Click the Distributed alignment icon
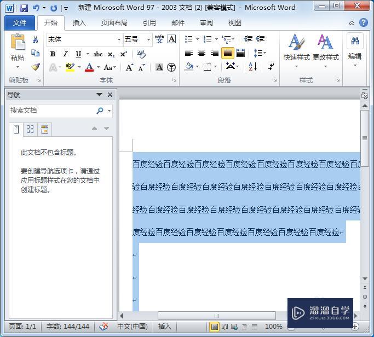This screenshot has height=337, width=374. 240,53
